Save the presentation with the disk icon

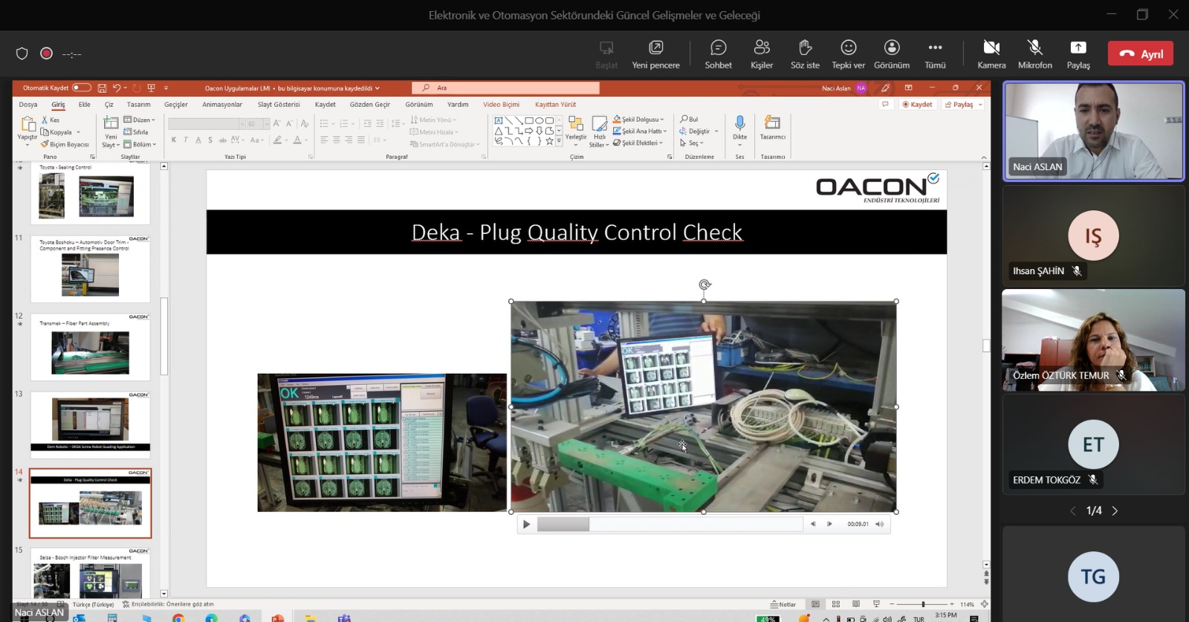102,88
